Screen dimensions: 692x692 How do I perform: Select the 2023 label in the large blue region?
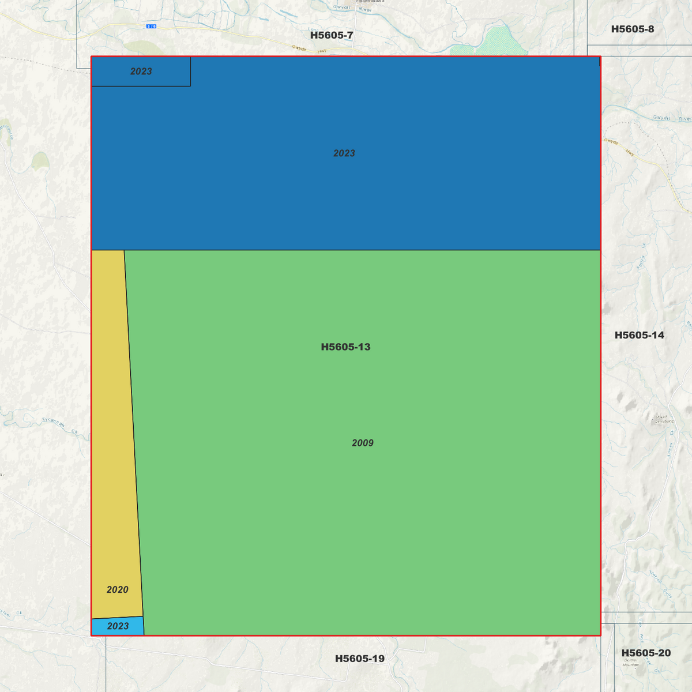click(344, 153)
